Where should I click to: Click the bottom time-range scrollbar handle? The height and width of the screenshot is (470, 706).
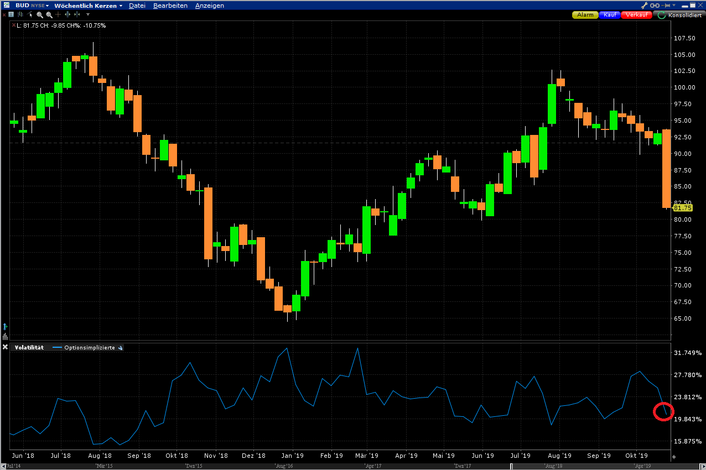click(590, 466)
